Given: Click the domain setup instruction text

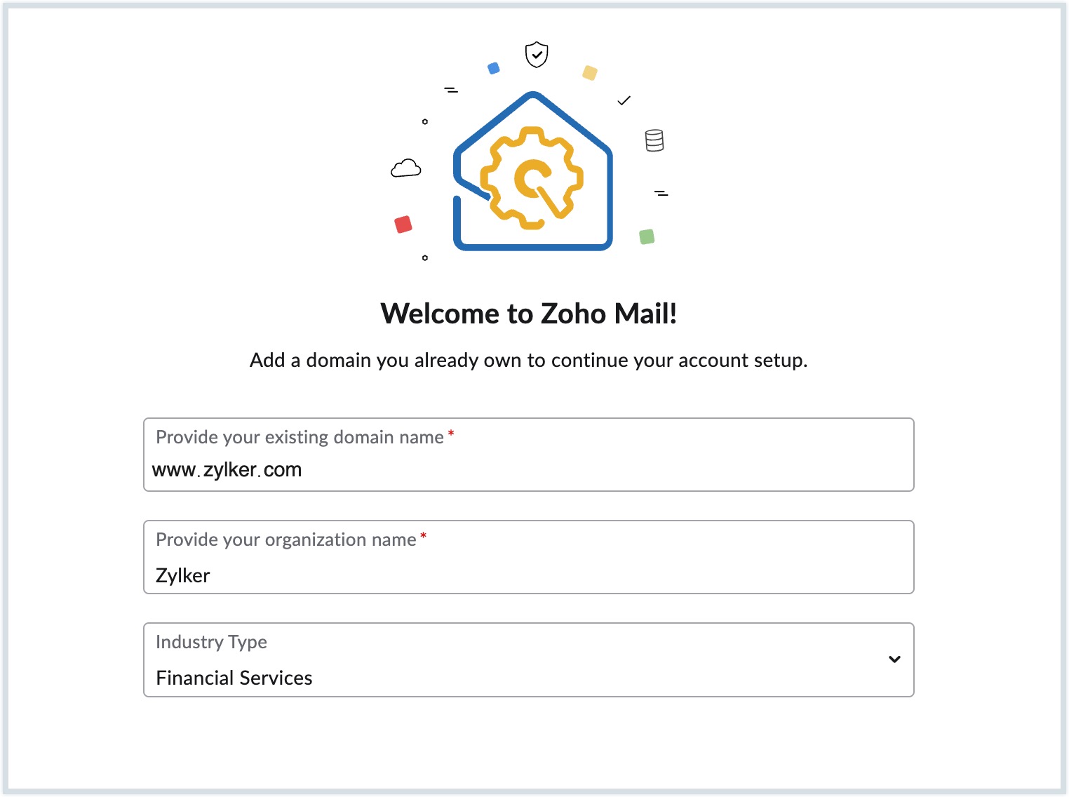Looking at the screenshot, I should (x=529, y=361).
